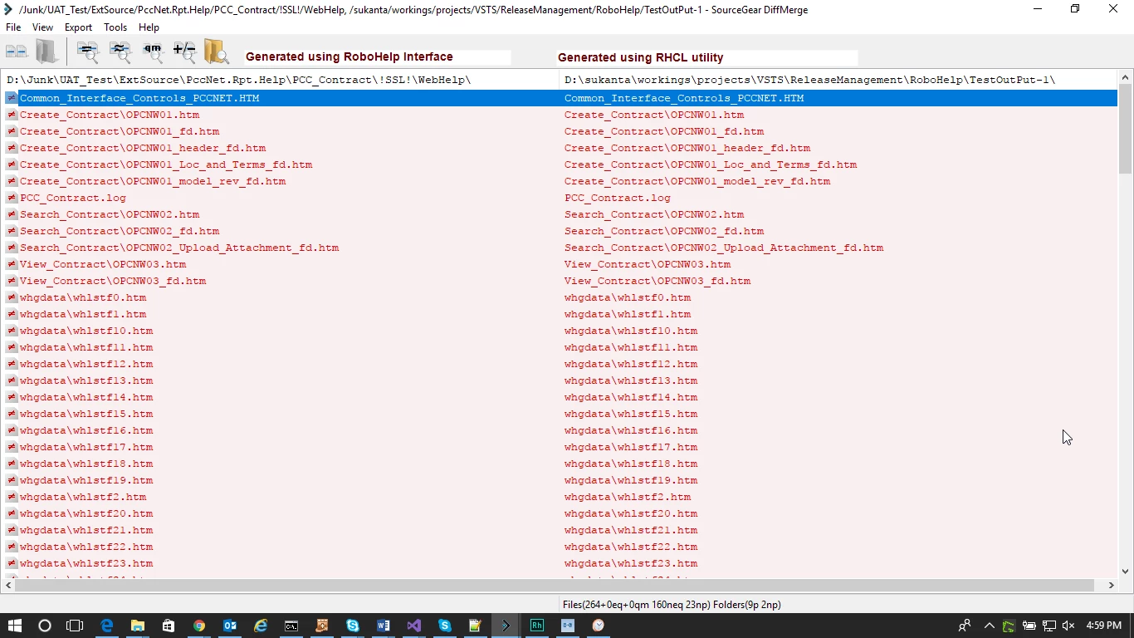
Task: Toggle the quick-match (qm) files toolbar icon
Action: point(153,52)
